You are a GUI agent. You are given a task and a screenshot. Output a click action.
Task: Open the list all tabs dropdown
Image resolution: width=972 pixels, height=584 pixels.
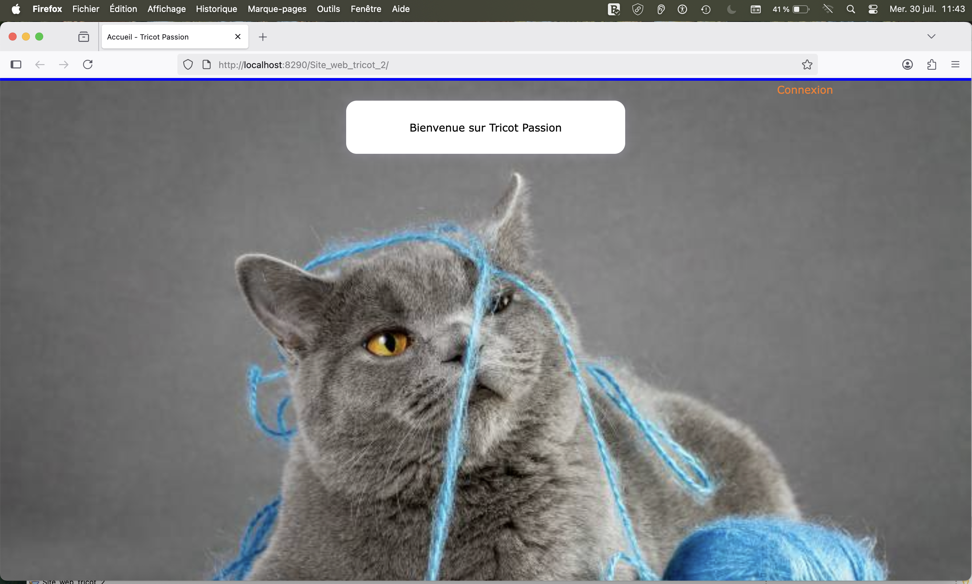(x=931, y=36)
